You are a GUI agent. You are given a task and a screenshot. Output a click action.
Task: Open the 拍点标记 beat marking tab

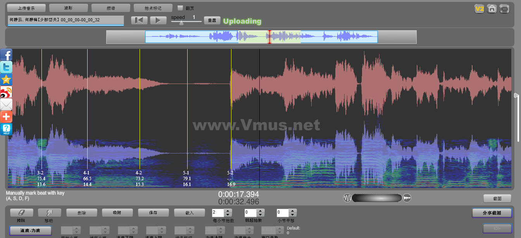[153, 8]
